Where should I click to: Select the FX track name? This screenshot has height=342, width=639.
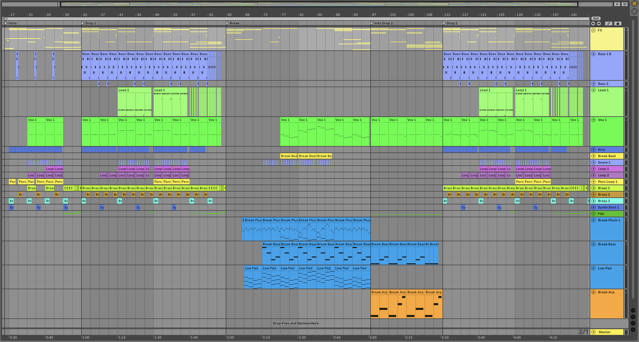point(600,30)
